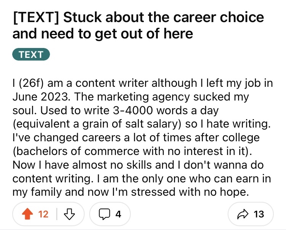Click the final line ending "stressed with no hope."
Screen dimensions: 286x230
tap(130, 192)
